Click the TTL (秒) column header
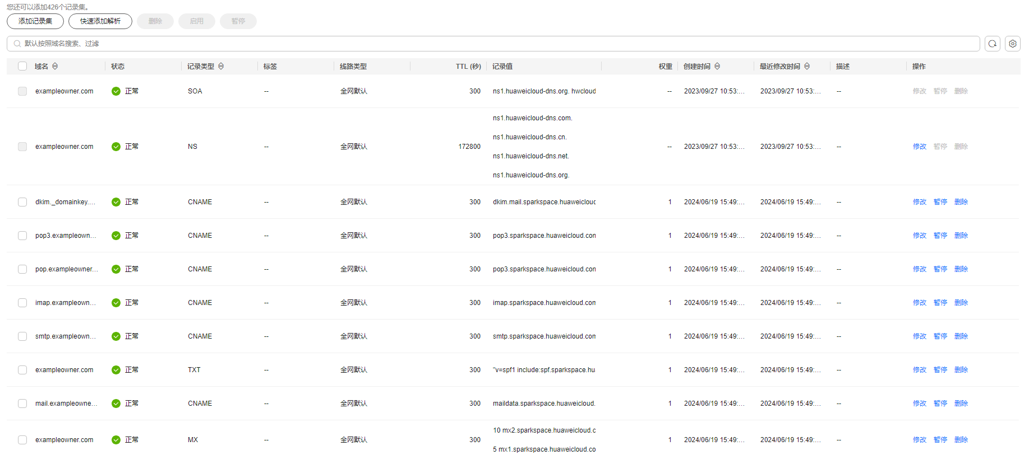The image size is (1029, 455). point(468,67)
